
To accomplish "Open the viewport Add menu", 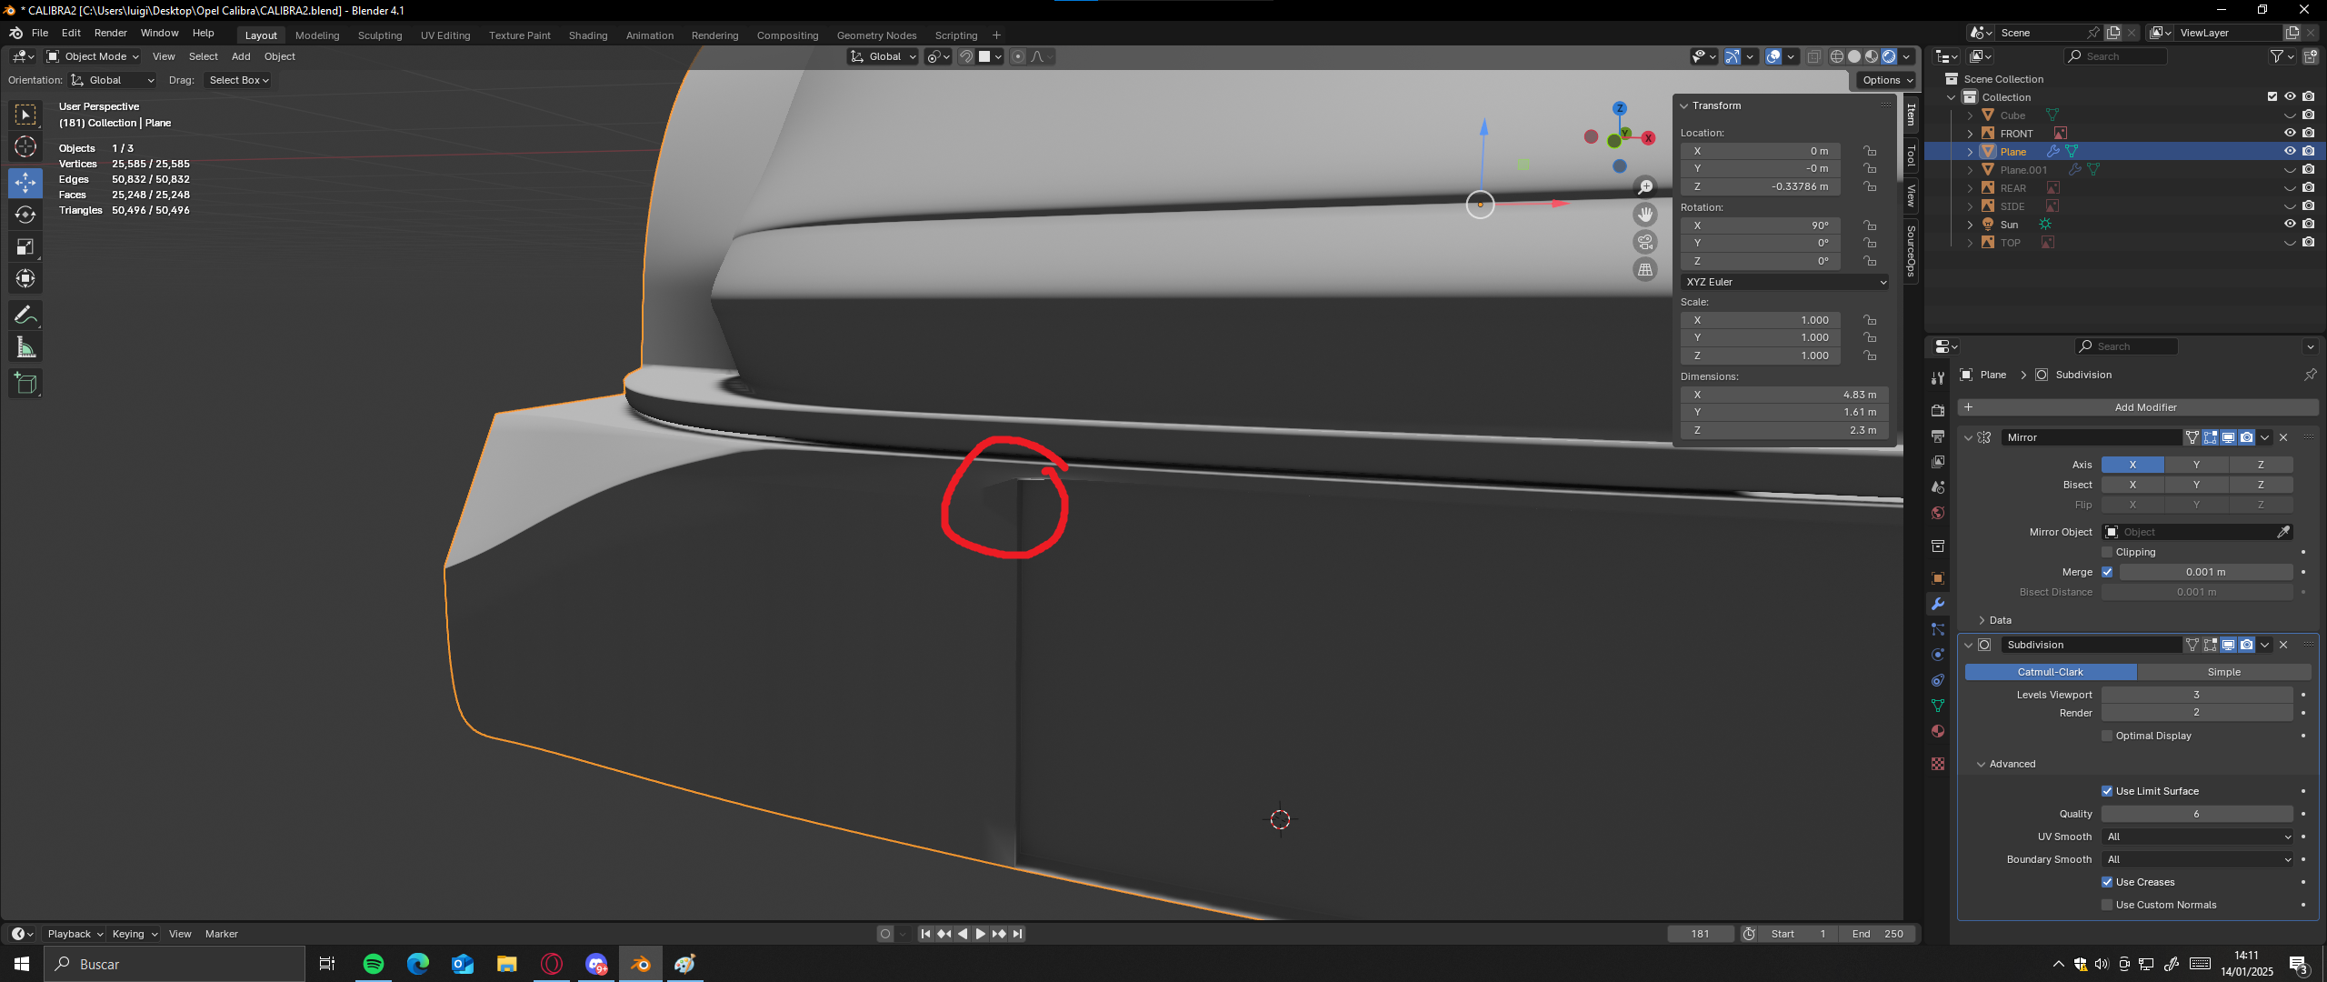I will [x=241, y=56].
